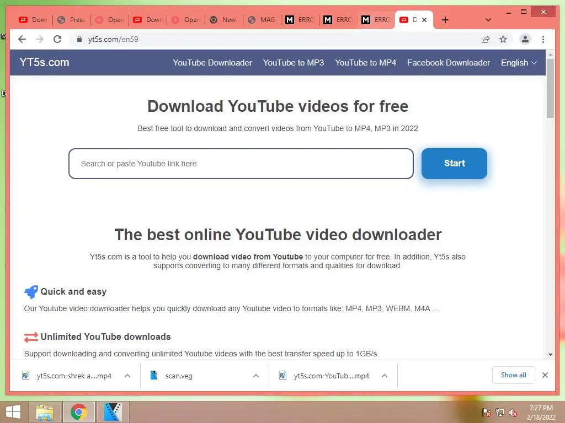Click the YT5s.com site logo
Image resolution: width=565 pixels, height=423 pixels.
click(x=44, y=62)
